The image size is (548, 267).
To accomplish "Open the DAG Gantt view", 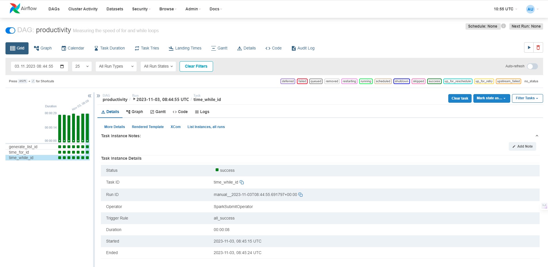I will pyautogui.click(x=219, y=48).
